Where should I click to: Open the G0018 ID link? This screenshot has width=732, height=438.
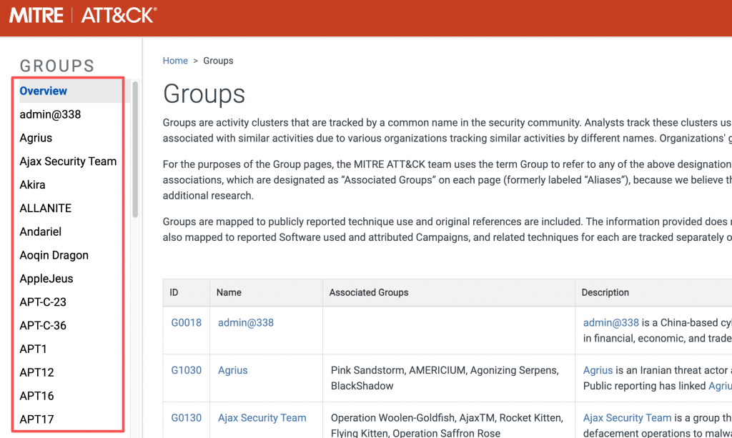pyautogui.click(x=186, y=323)
